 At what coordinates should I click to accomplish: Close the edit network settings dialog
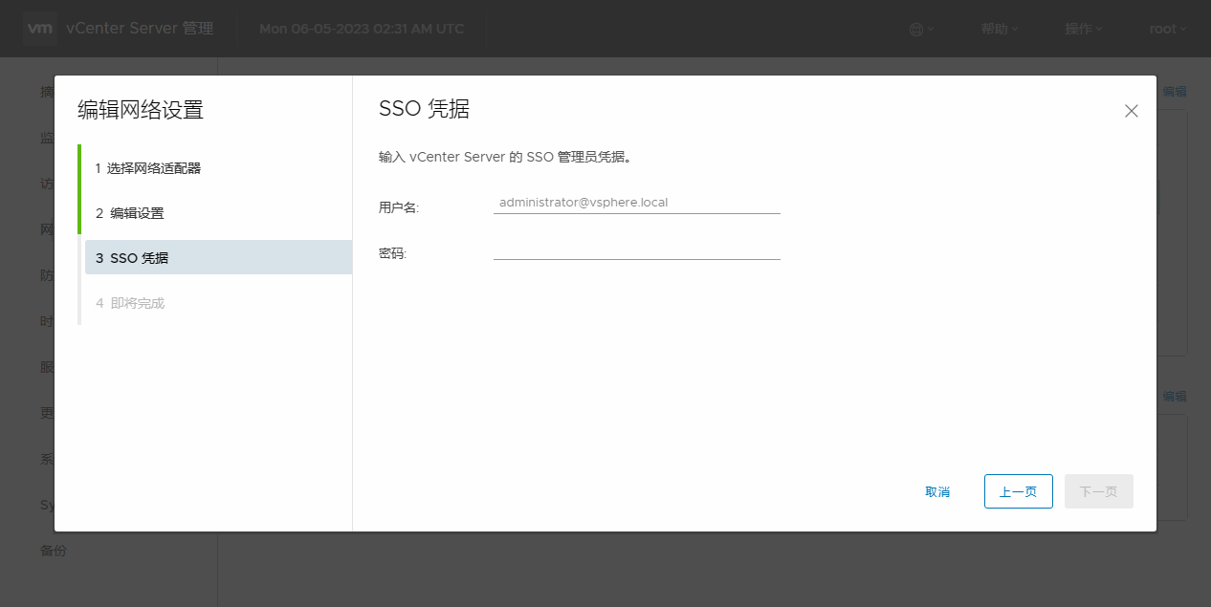point(1131,111)
